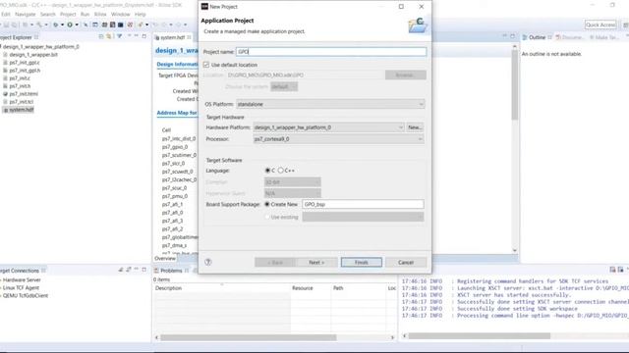Click editor vertical scrollbar thumb
Image resolution: width=629 pixels, height=353 pixels.
click(x=515, y=85)
